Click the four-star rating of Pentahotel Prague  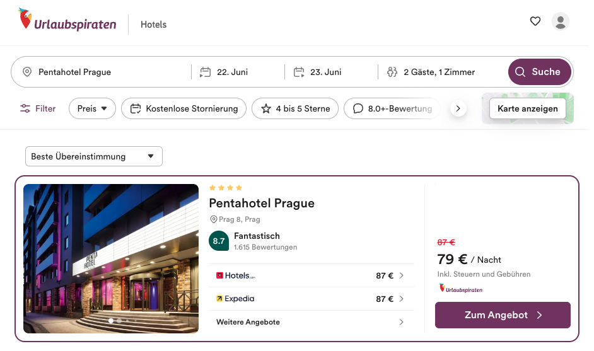226,188
